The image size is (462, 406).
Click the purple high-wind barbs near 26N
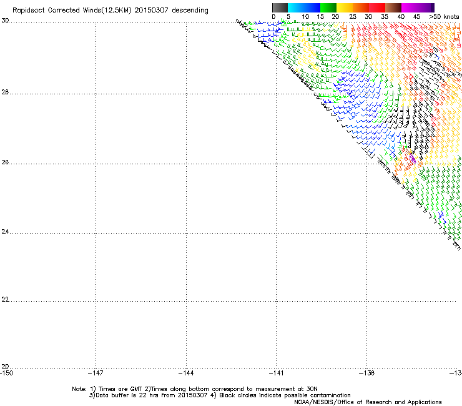[413, 159]
